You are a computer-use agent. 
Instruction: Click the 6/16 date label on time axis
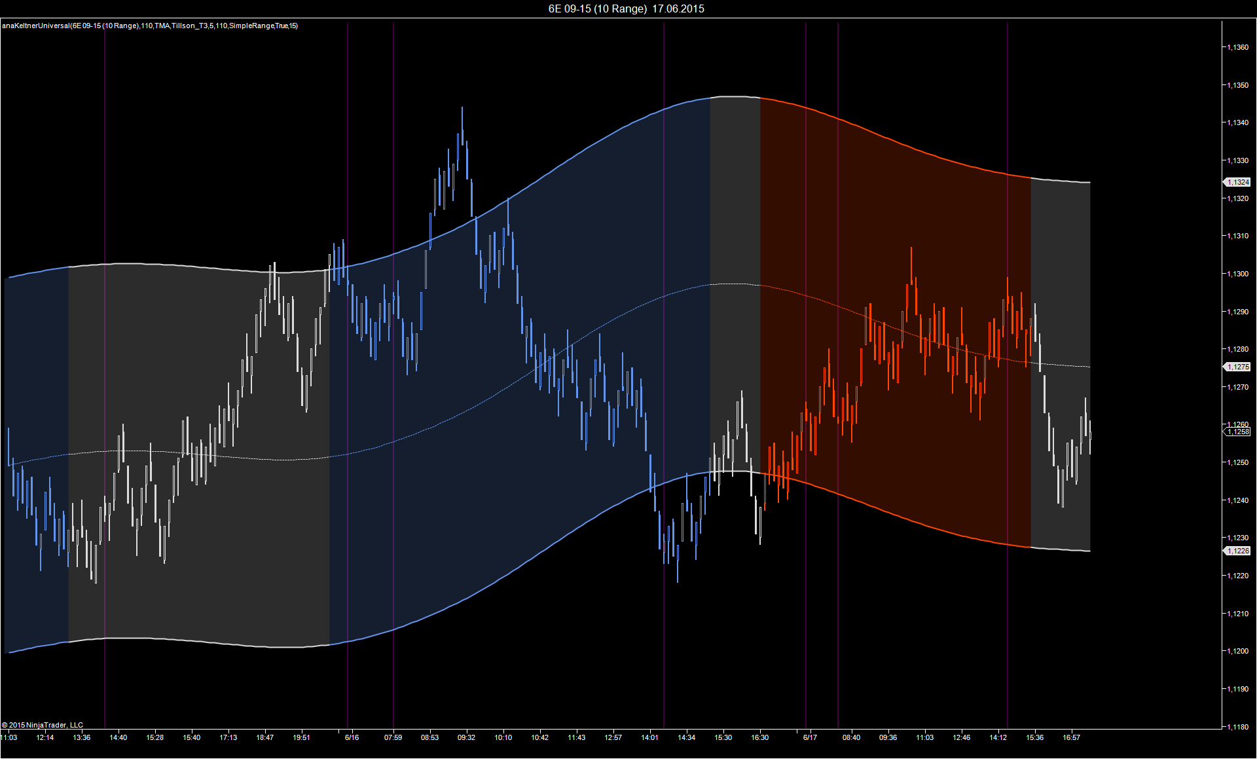(x=352, y=737)
